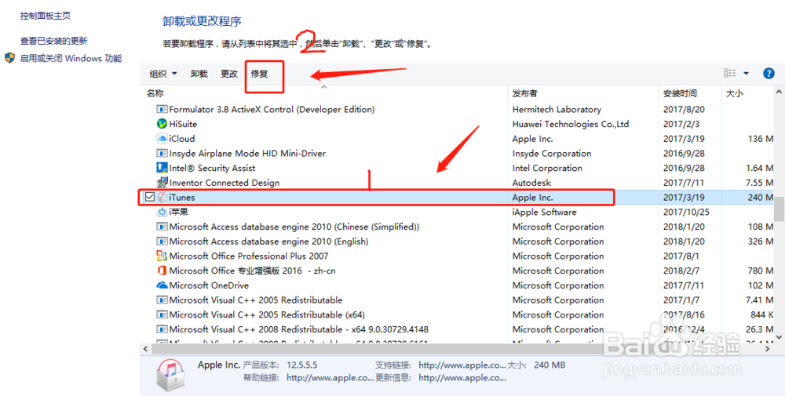Viewport: 785px width, 396px height.
Task: Click the Formulator 3.8 ActiveX Control program icon
Action: coord(162,109)
